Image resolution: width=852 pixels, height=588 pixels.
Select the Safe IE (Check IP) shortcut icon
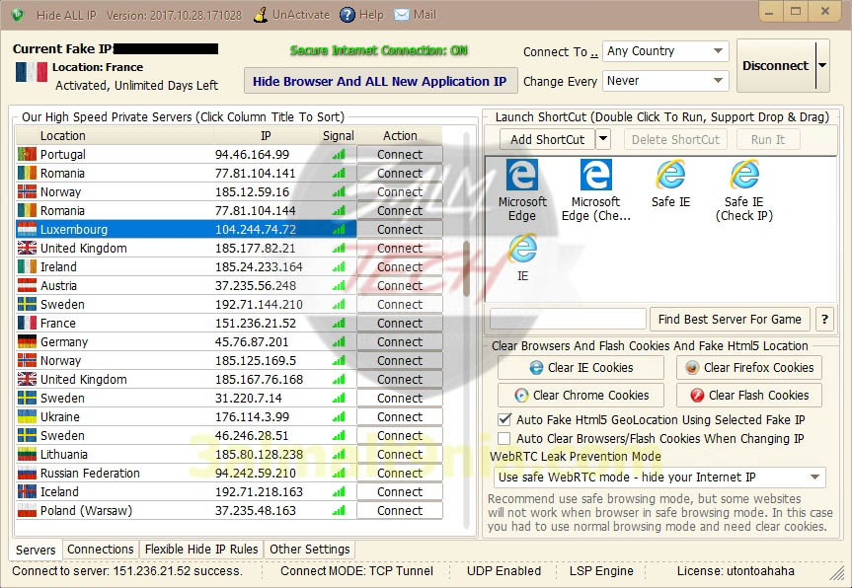click(x=743, y=175)
